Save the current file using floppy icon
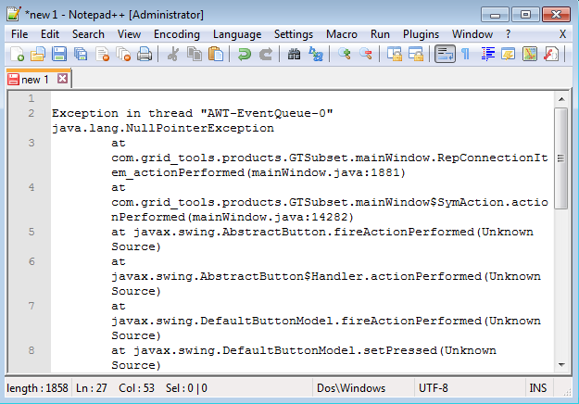579x404 pixels. click(x=59, y=55)
